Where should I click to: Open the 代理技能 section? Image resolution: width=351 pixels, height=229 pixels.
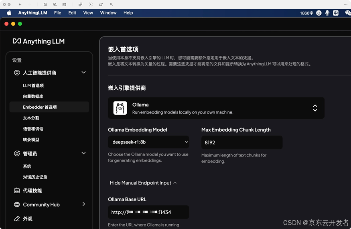tap(32, 190)
